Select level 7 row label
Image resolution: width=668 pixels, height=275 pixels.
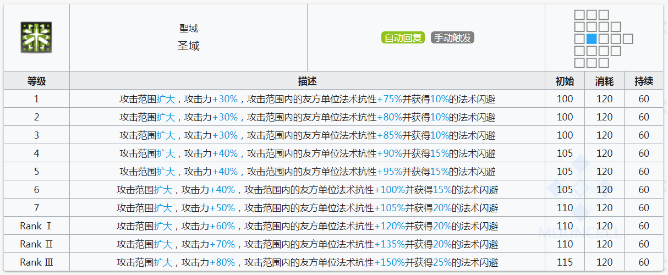coord(36,208)
